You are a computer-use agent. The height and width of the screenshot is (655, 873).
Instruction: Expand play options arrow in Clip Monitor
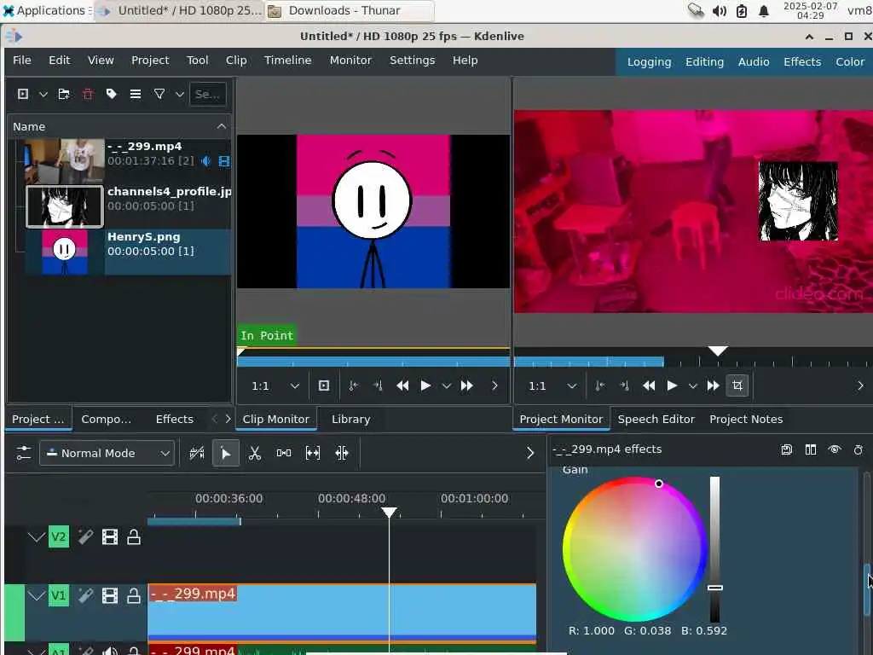click(447, 385)
